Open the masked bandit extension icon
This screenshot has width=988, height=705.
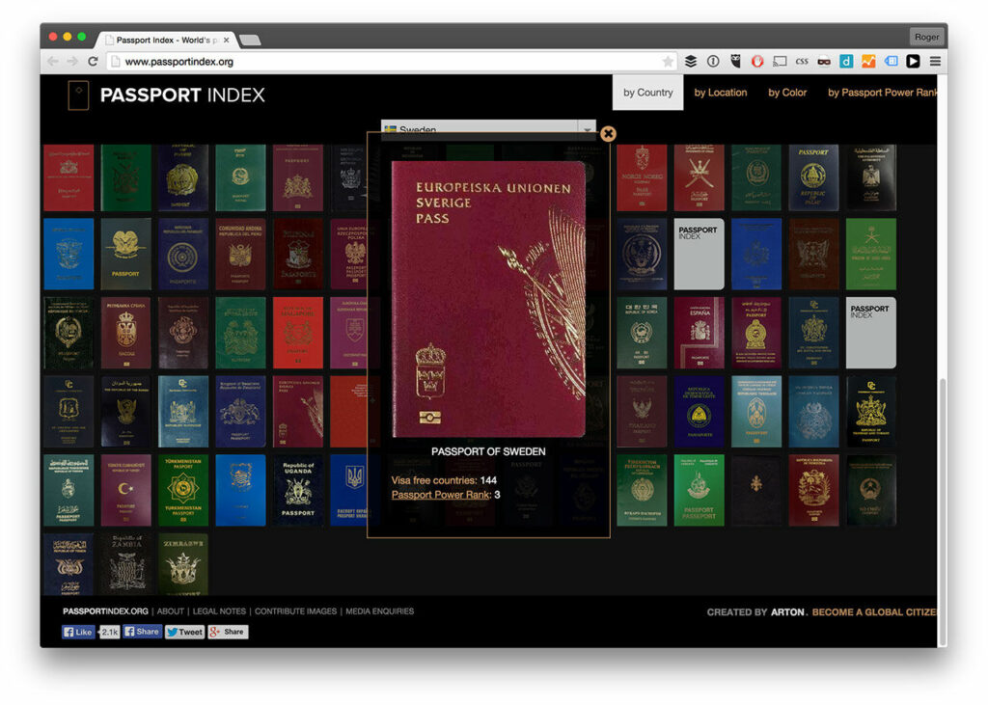click(x=824, y=61)
